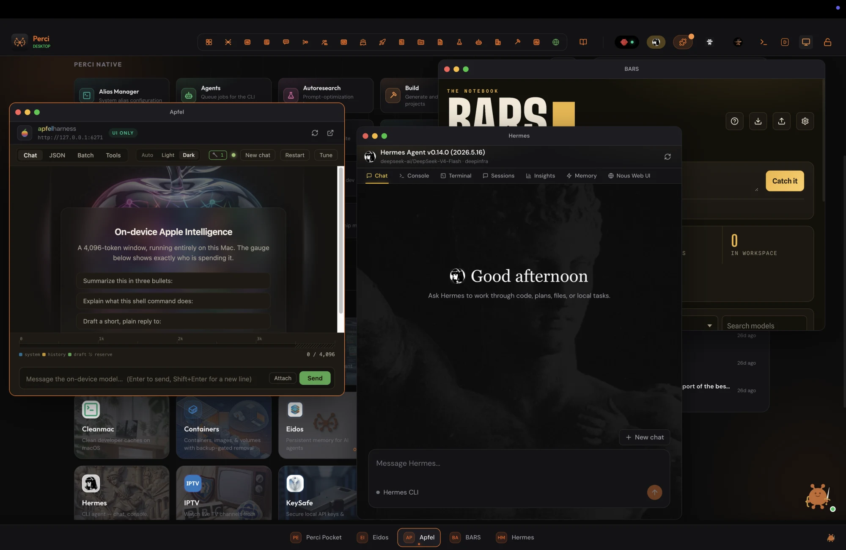Click the Attach button in Apfel
This screenshot has width=846, height=550.
coord(283,378)
